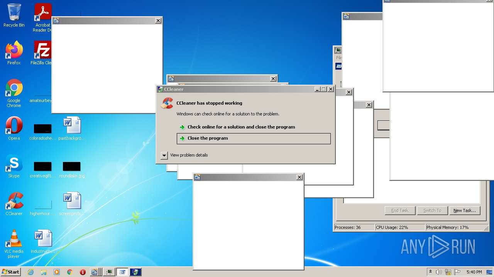The height and width of the screenshot is (277, 494).
Task: Click Switch To in Task Manager
Action: pos(432,210)
